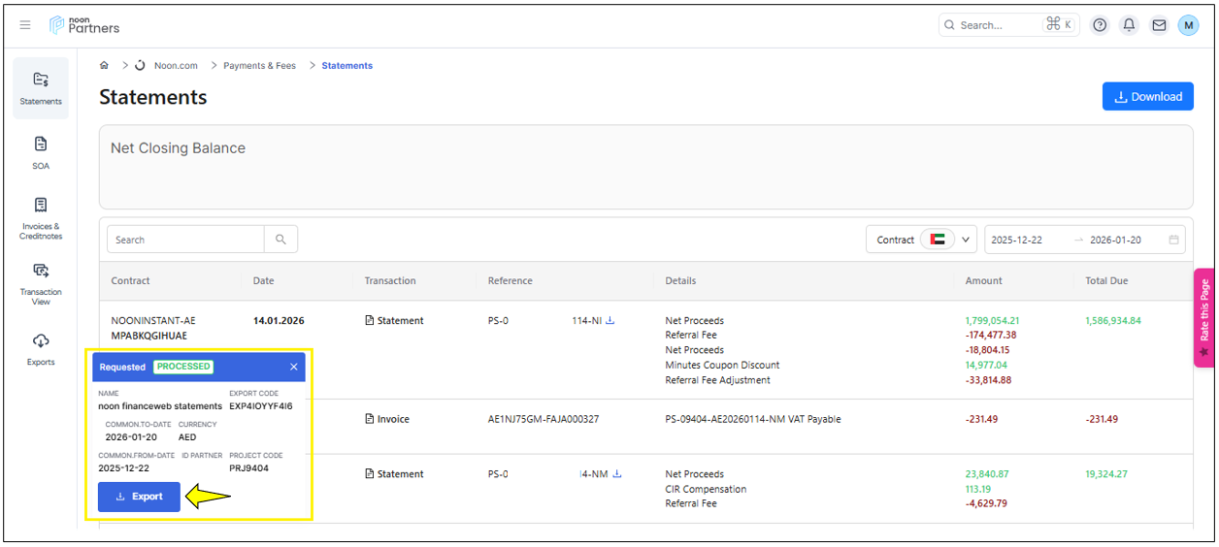Viewport: 1219px width, 547px height.
Task: Click the top global search field
Action: click(x=1000, y=25)
